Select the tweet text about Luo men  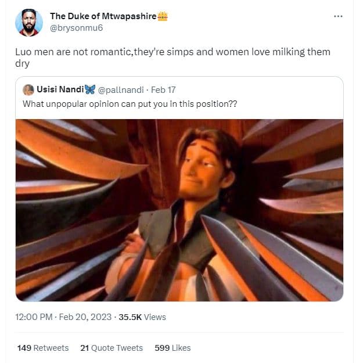click(x=172, y=57)
